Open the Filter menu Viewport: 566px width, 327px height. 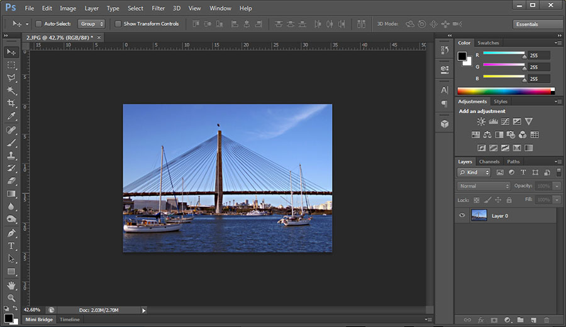158,8
